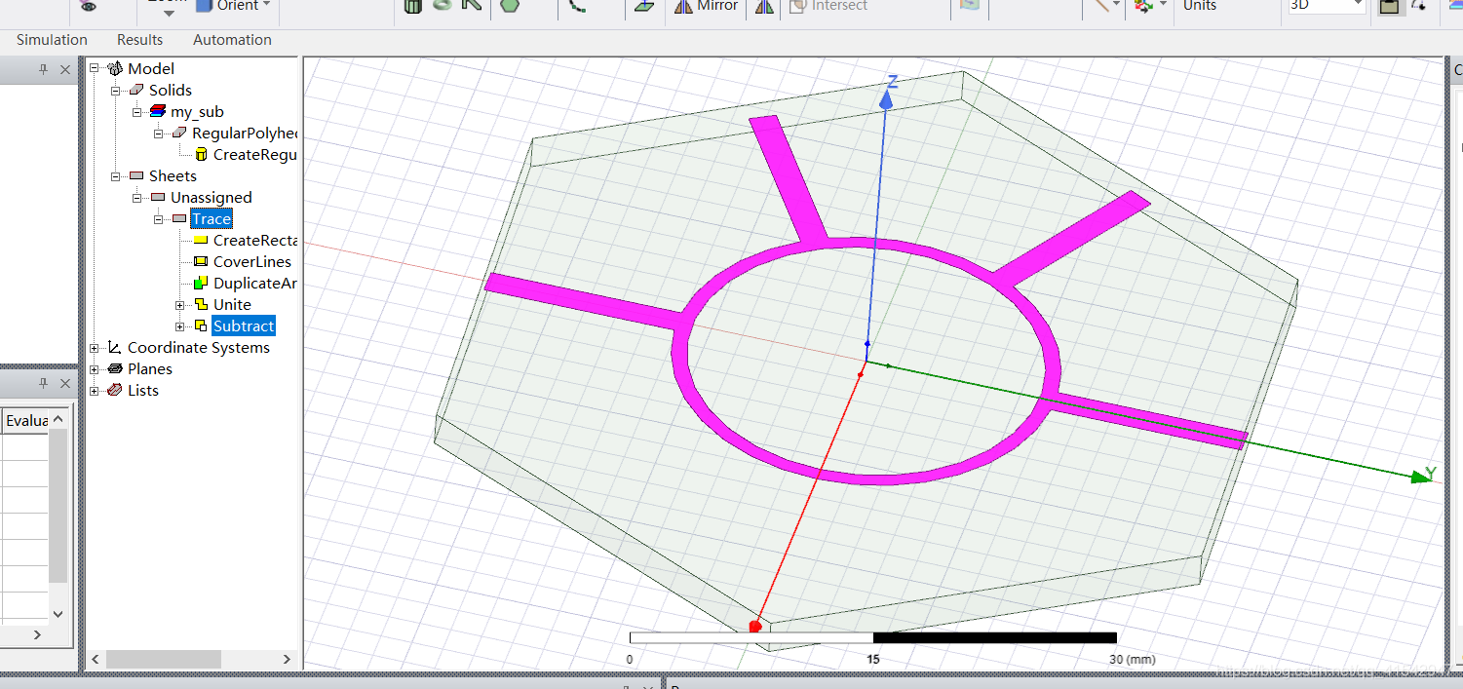Image resolution: width=1463 pixels, height=689 pixels.
Task: Open the 3D selection mode combo box
Action: (1326, 5)
